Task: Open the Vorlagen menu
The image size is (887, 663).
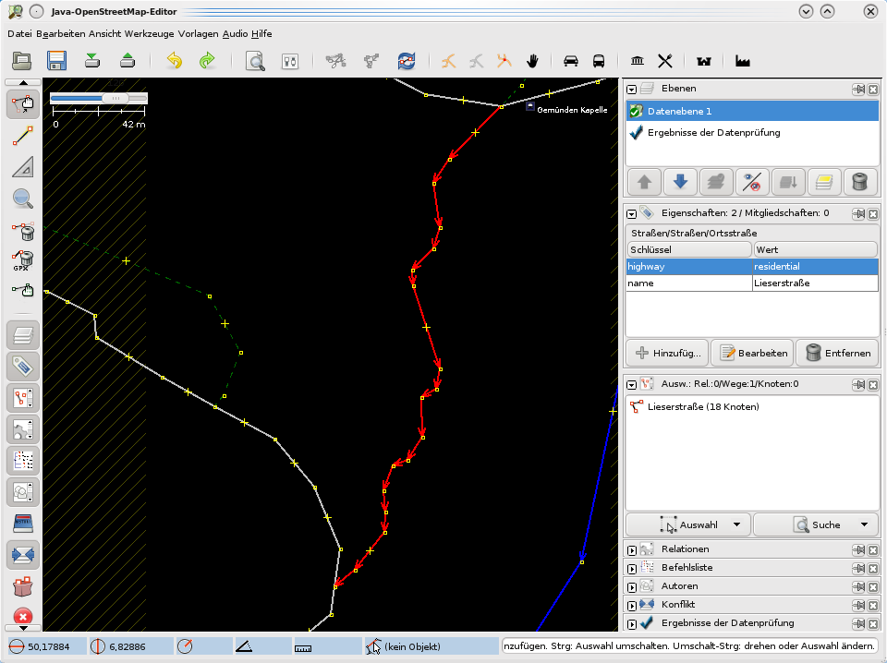Action: click(x=199, y=33)
